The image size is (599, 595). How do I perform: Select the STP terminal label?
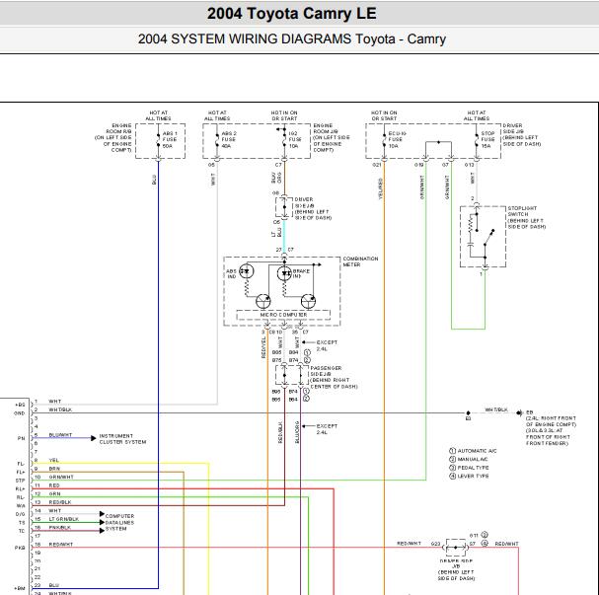(x=21, y=481)
